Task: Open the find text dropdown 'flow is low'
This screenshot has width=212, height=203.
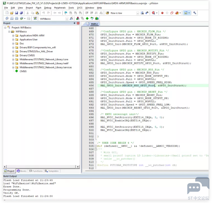Action: coord(138,13)
